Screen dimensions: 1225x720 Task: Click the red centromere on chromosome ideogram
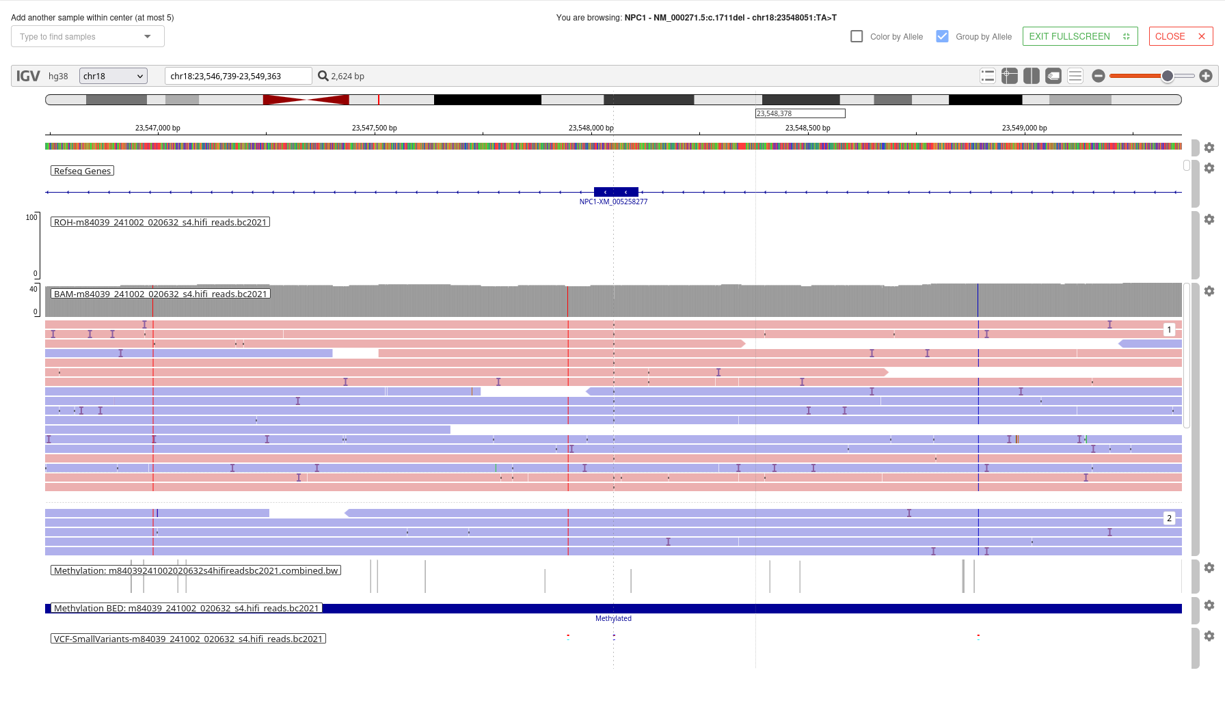pos(306,100)
